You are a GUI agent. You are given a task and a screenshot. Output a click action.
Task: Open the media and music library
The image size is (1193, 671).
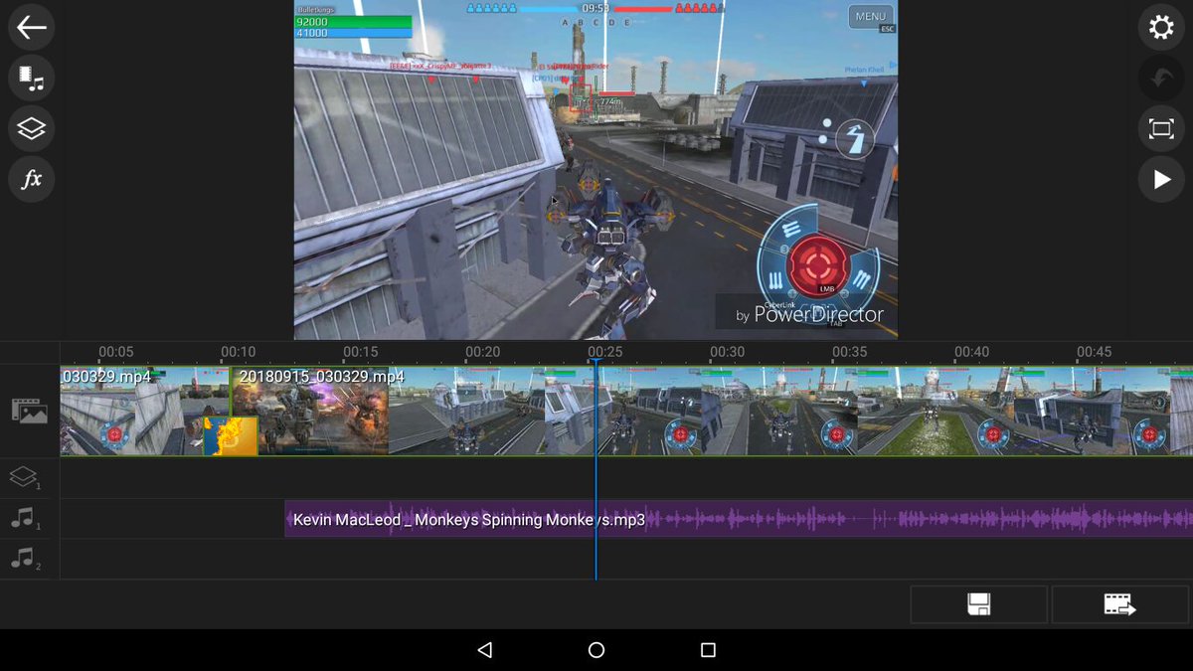point(31,79)
